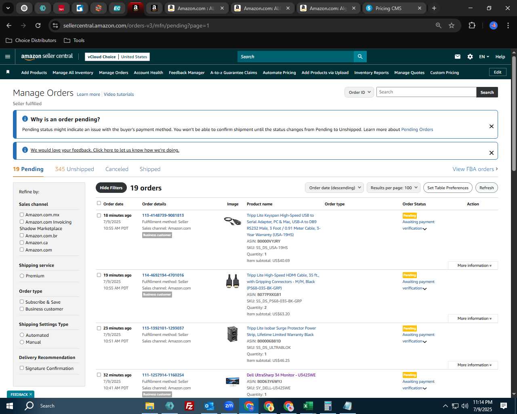Screen dimensions: 517x414
Task: Select the Premium shipping service radio
Action: pyautogui.click(x=22, y=276)
